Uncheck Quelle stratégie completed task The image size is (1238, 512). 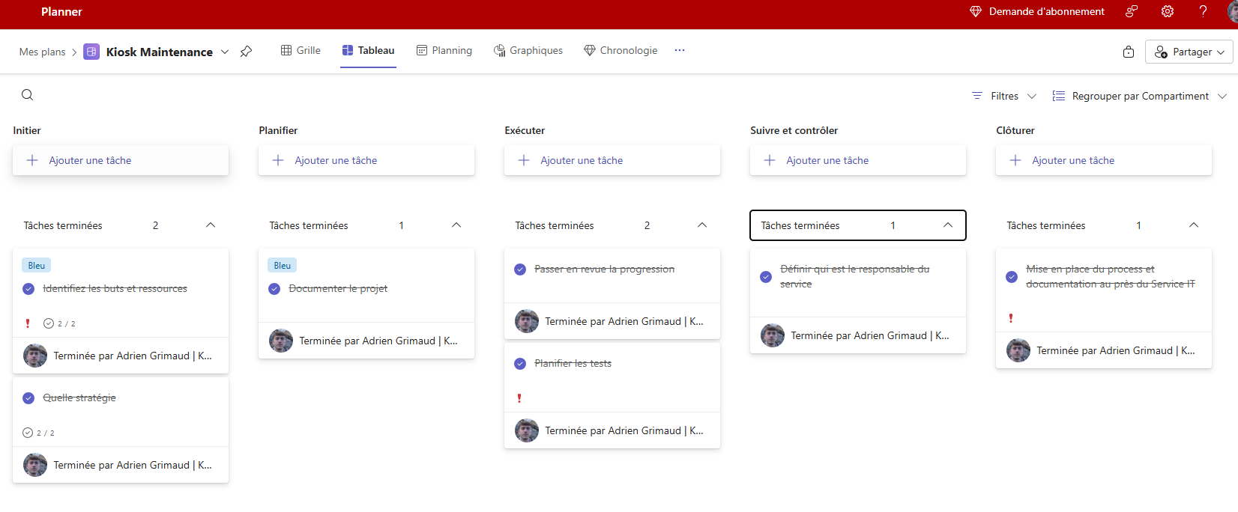[x=28, y=398]
